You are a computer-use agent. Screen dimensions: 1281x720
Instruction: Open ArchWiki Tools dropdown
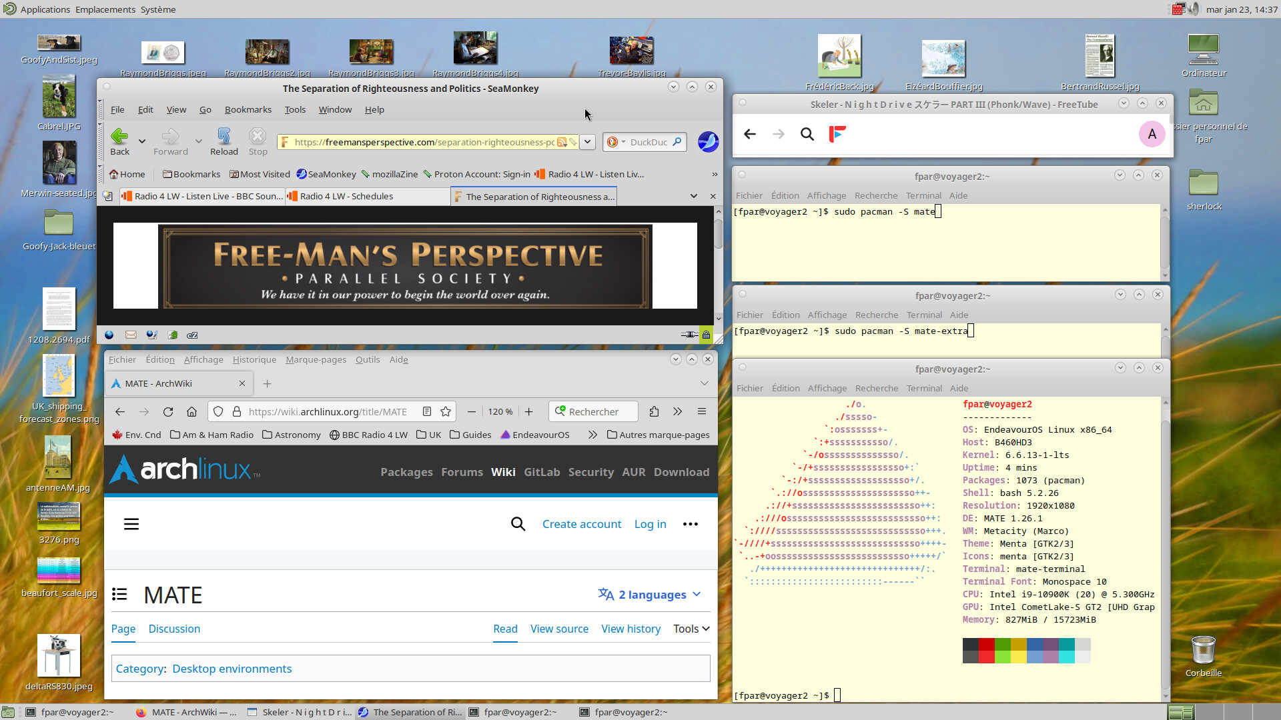[691, 629]
